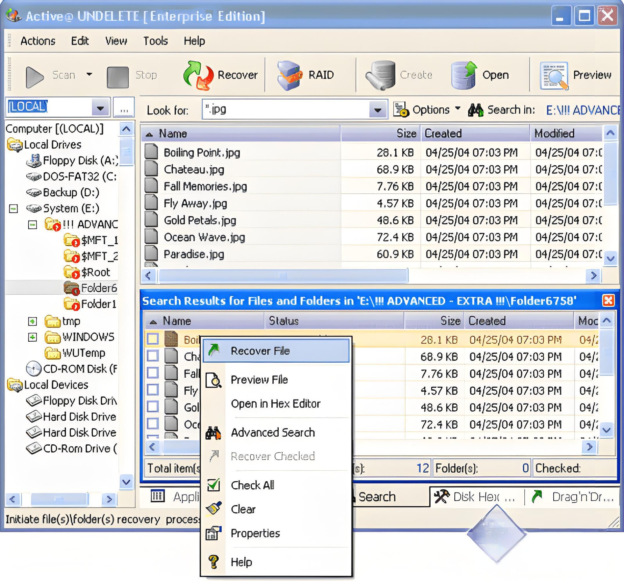Click the Options icon beside Look for

coord(401,110)
